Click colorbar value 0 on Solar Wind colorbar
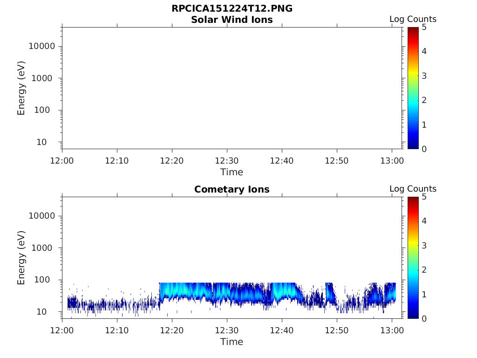The height and width of the screenshot is (358, 477). click(x=424, y=149)
